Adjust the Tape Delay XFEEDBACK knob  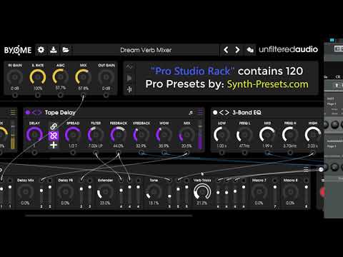click(141, 134)
